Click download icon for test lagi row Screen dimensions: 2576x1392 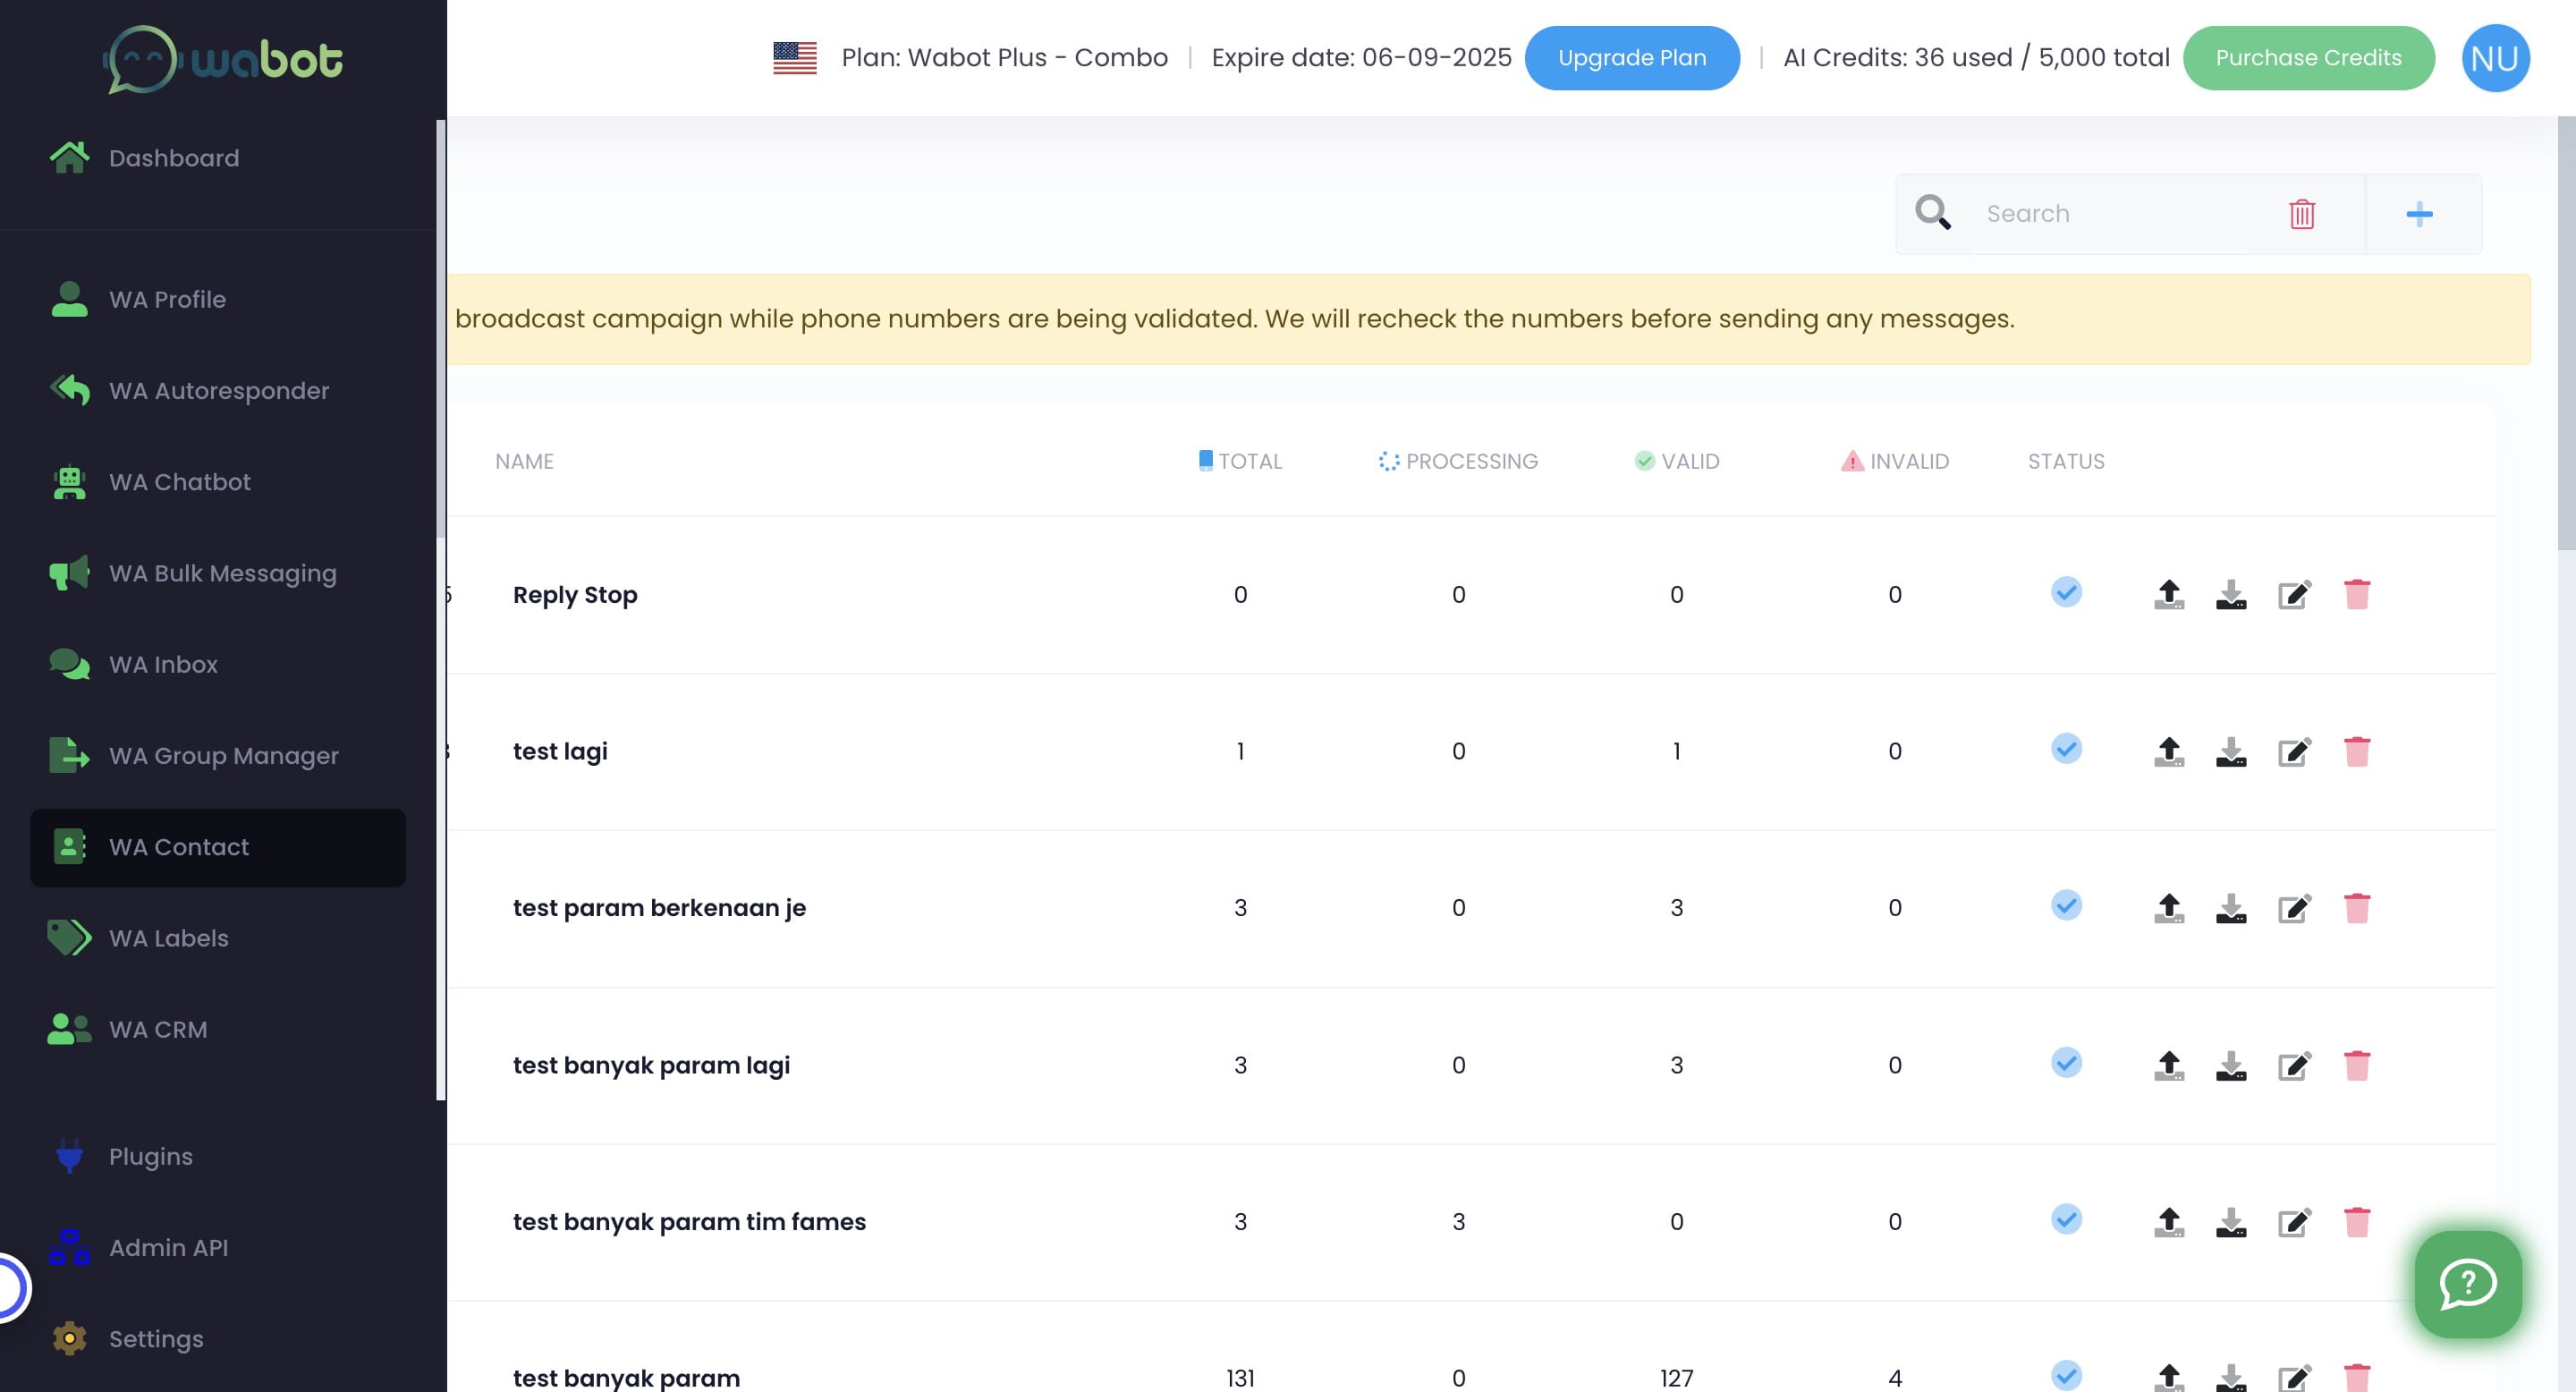[2230, 751]
